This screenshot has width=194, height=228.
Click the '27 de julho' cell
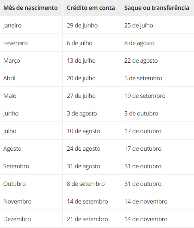(81, 96)
